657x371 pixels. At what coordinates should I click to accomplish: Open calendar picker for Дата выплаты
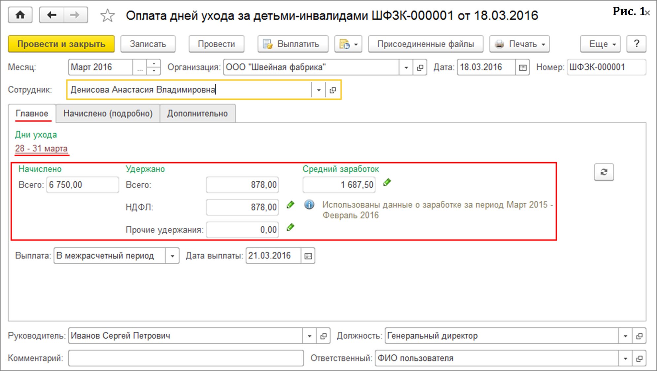[308, 256]
